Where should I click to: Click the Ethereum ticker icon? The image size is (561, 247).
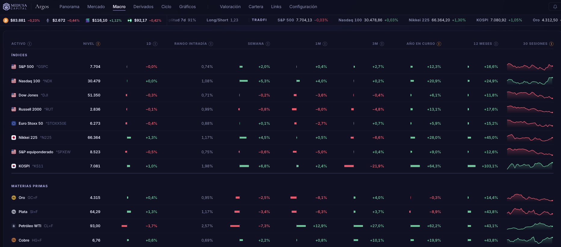48,20
